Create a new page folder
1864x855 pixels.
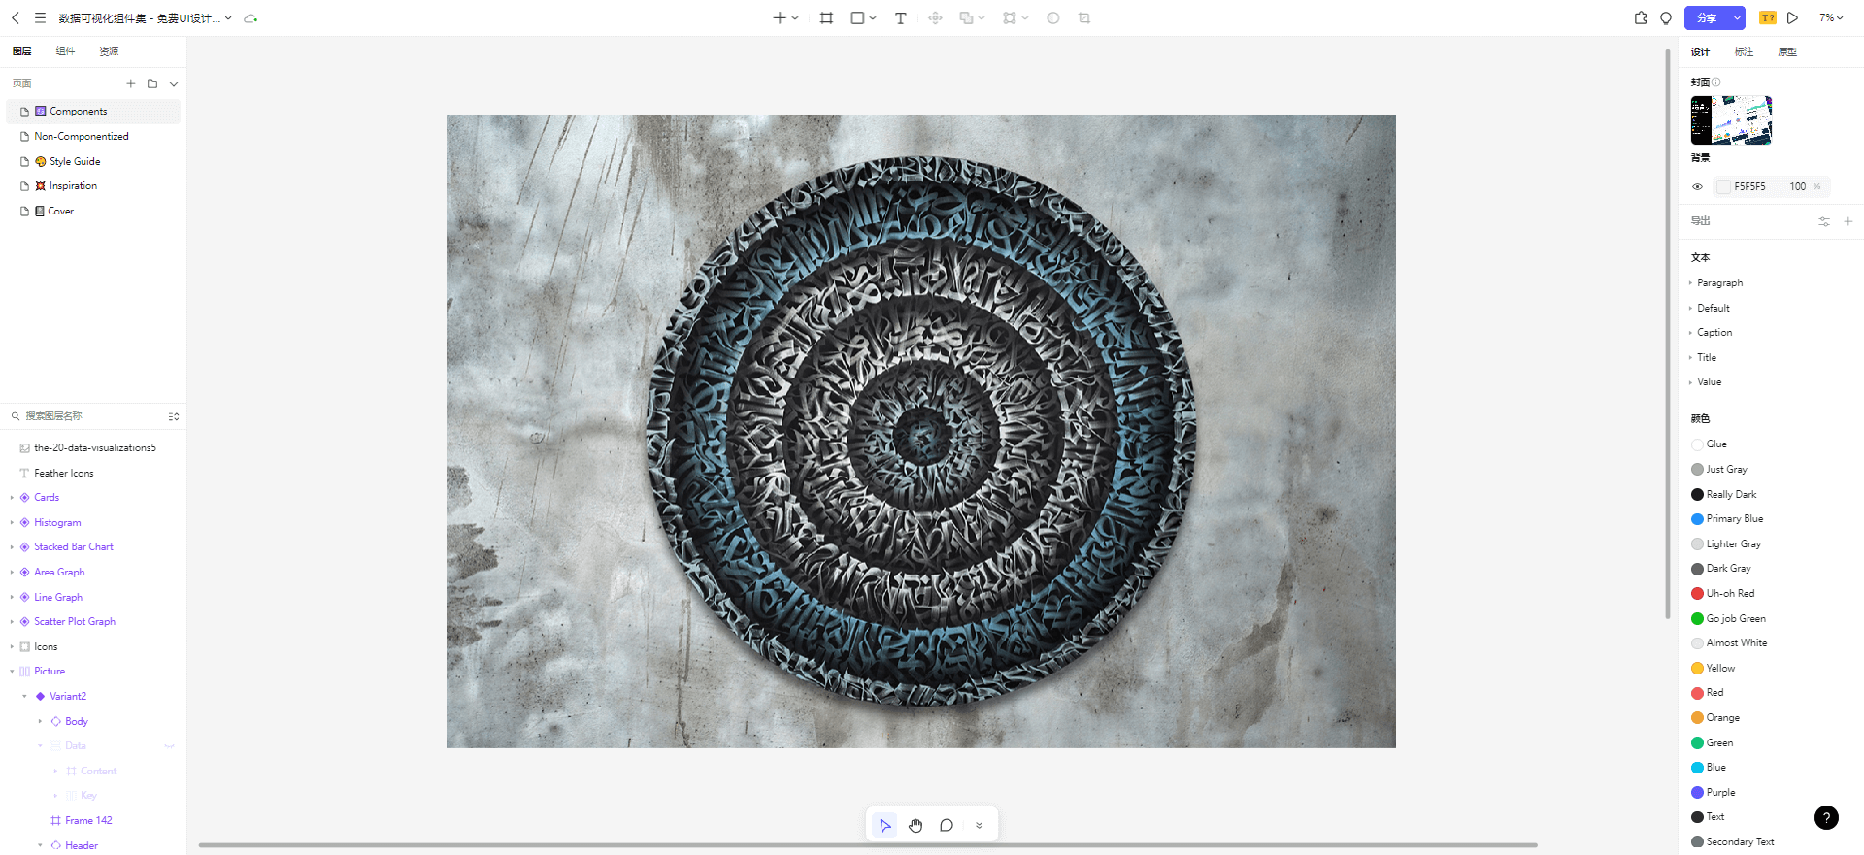(x=152, y=83)
